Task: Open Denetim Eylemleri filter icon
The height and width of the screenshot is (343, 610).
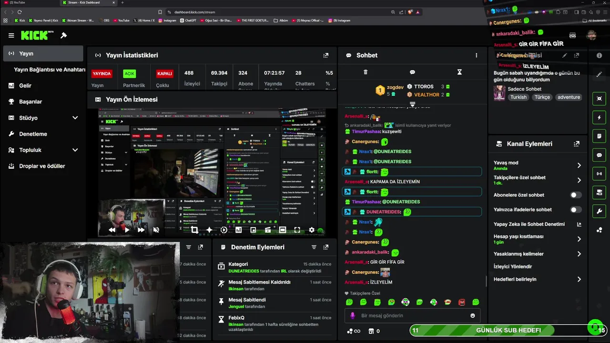Action: coord(314,247)
